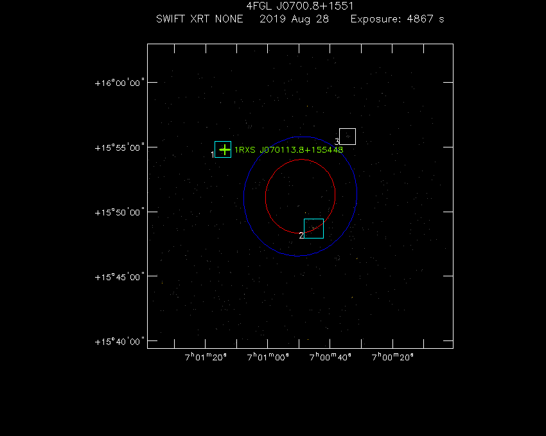Click the title text 4FGL J0700.8+1551
The image size is (546, 436).
(300, 6)
